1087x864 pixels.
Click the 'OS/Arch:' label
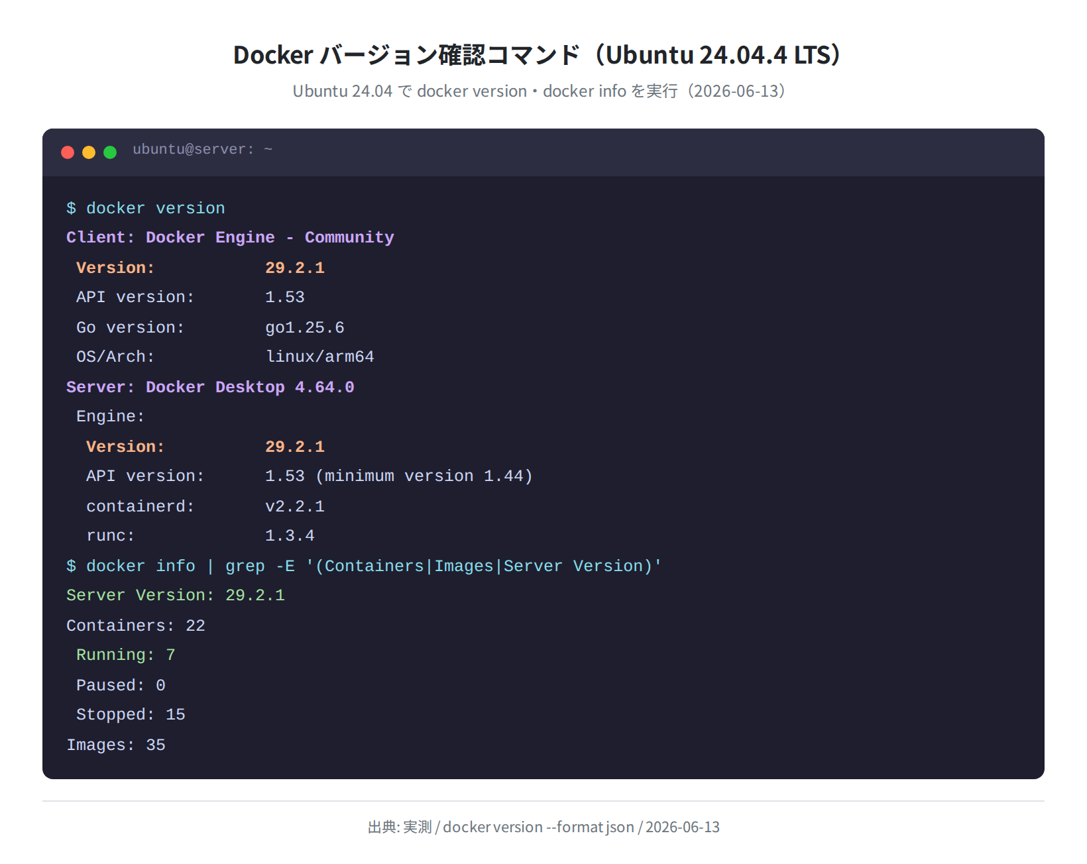pos(115,356)
